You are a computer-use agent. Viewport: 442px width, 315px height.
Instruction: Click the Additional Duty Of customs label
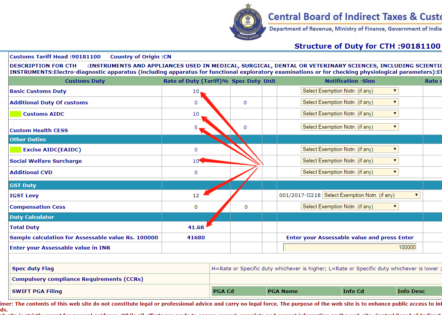[49, 103]
